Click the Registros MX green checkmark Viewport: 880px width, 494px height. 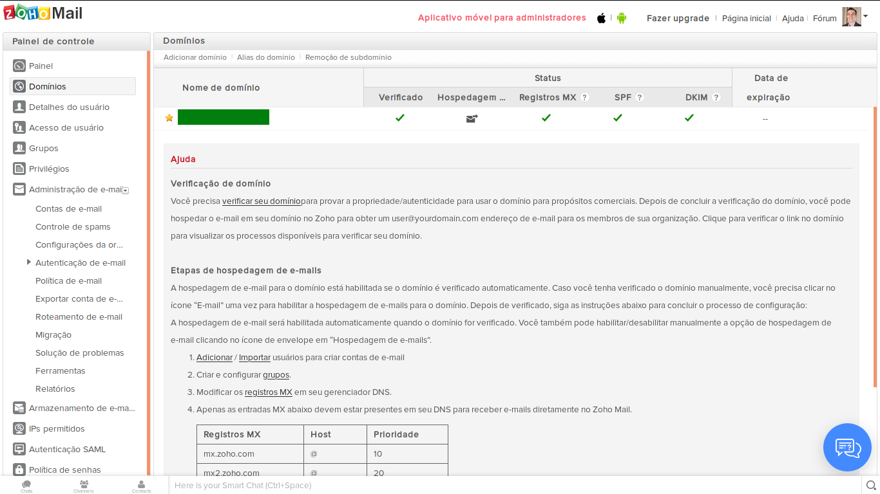[x=546, y=118]
